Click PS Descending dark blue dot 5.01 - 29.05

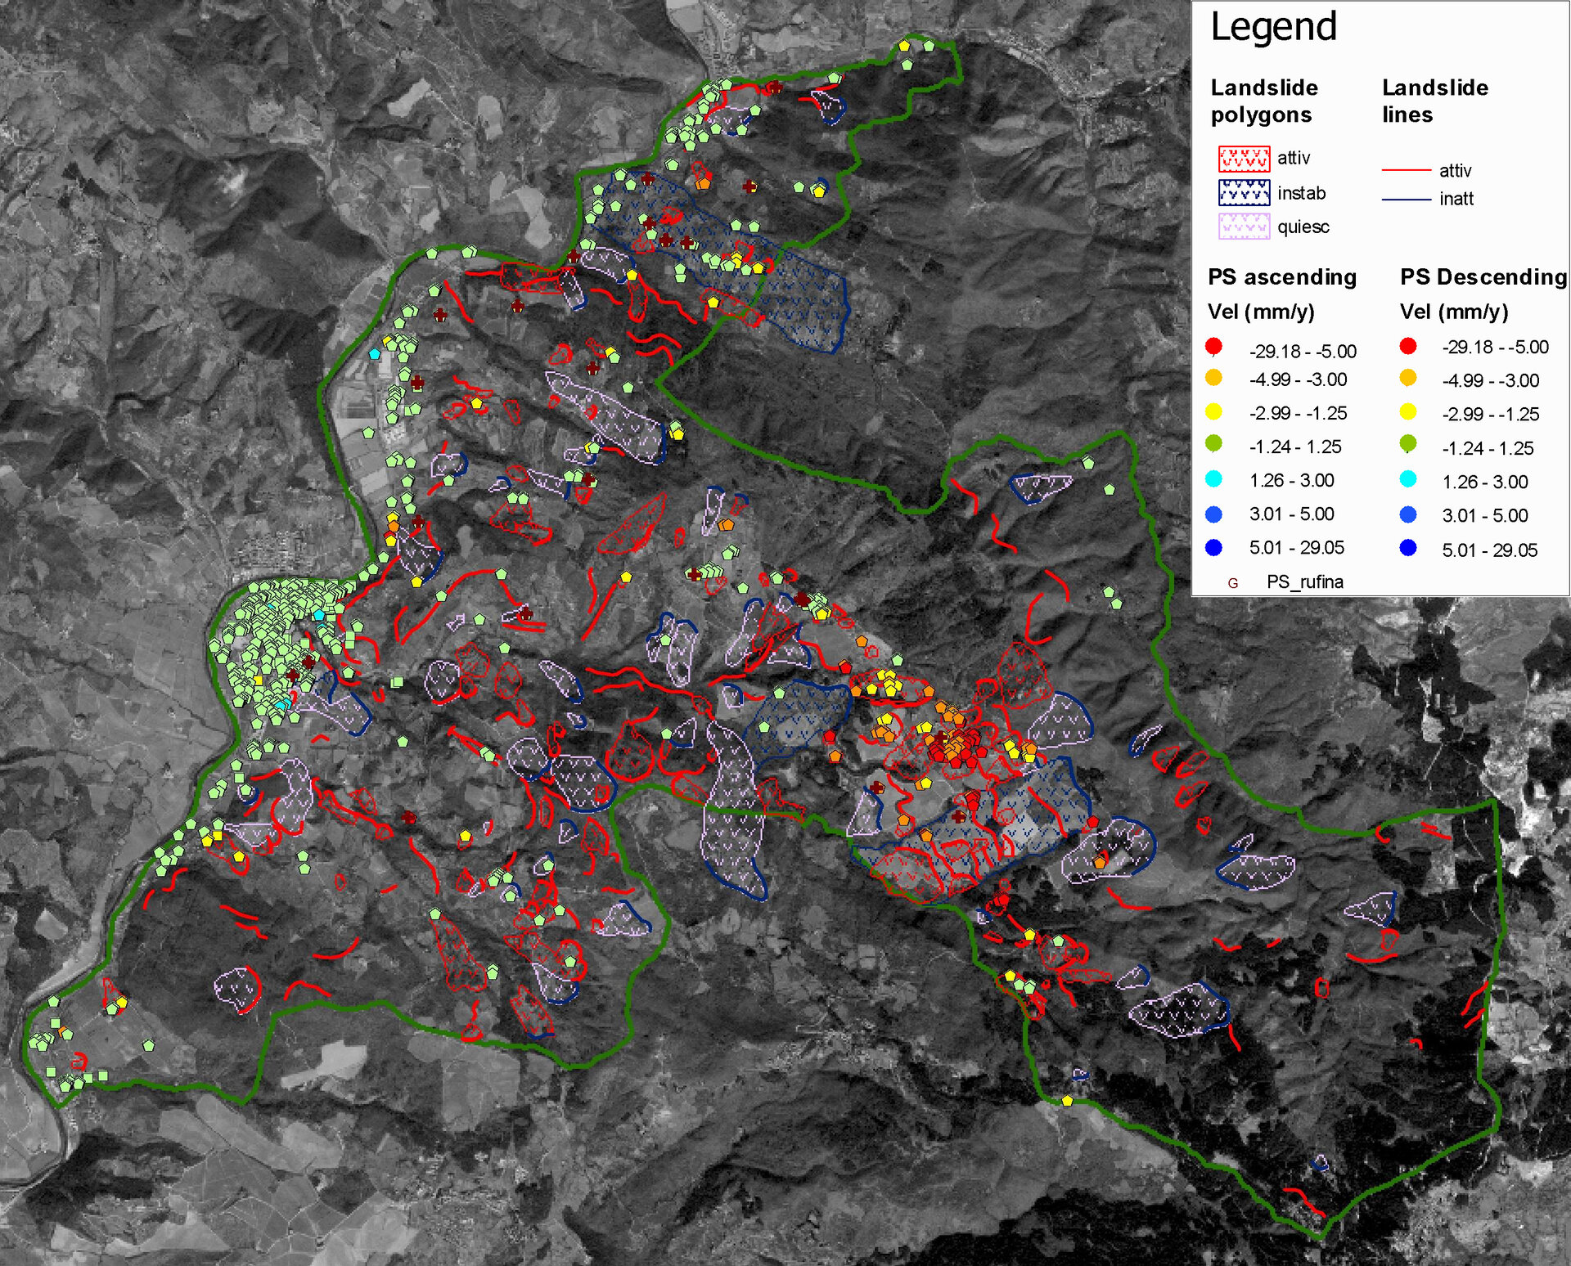[1407, 547]
